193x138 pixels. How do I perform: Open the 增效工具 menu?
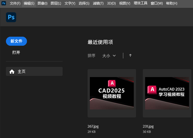(x=141, y=3)
